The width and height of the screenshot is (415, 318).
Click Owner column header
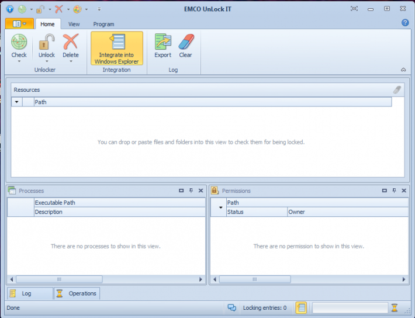(x=348, y=212)
